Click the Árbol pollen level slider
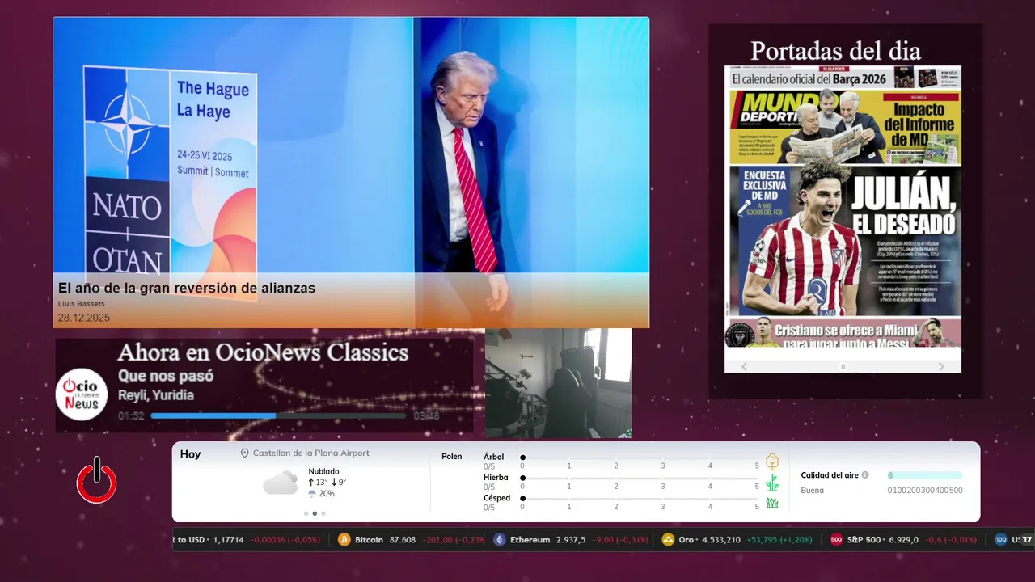This screenshot has height=582, width=1035. [640, 458]
